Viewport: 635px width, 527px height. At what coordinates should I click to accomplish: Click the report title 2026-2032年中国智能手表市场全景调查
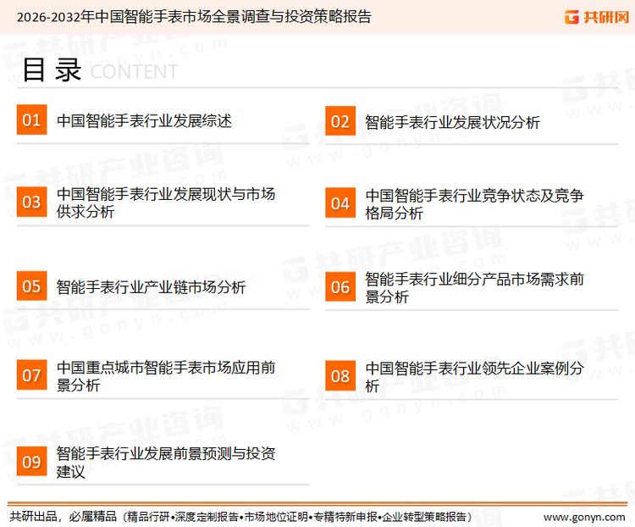pos(194,17)
